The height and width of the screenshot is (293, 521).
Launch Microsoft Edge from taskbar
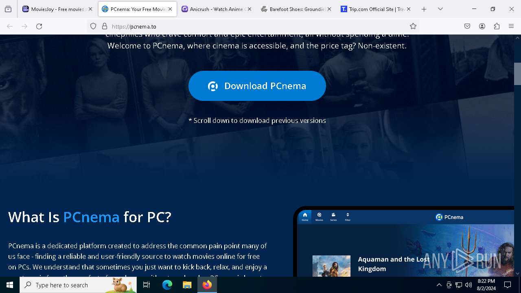[167, 285]
